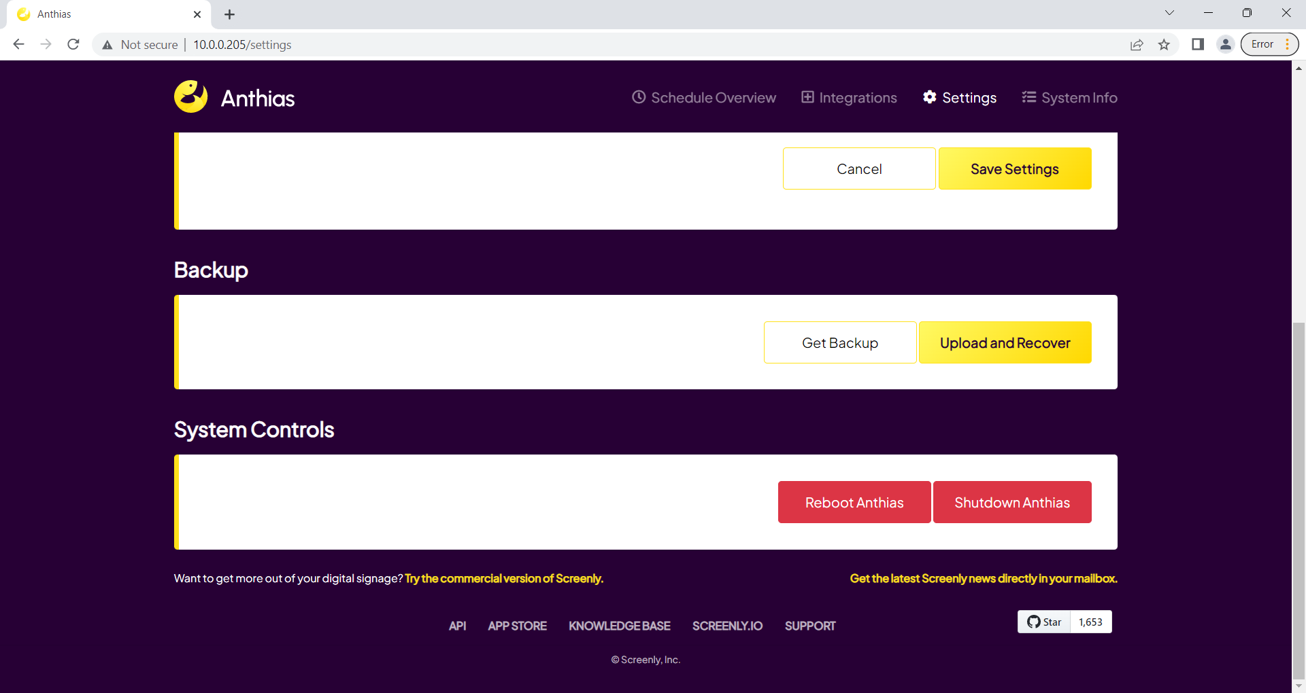This screenshot has width=1306, height=693.
Task: Open the API footer link
Action: tap(457, 626)
